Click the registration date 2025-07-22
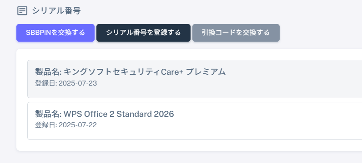The width and height of the screenshot is (362, 163). (78, 125)
